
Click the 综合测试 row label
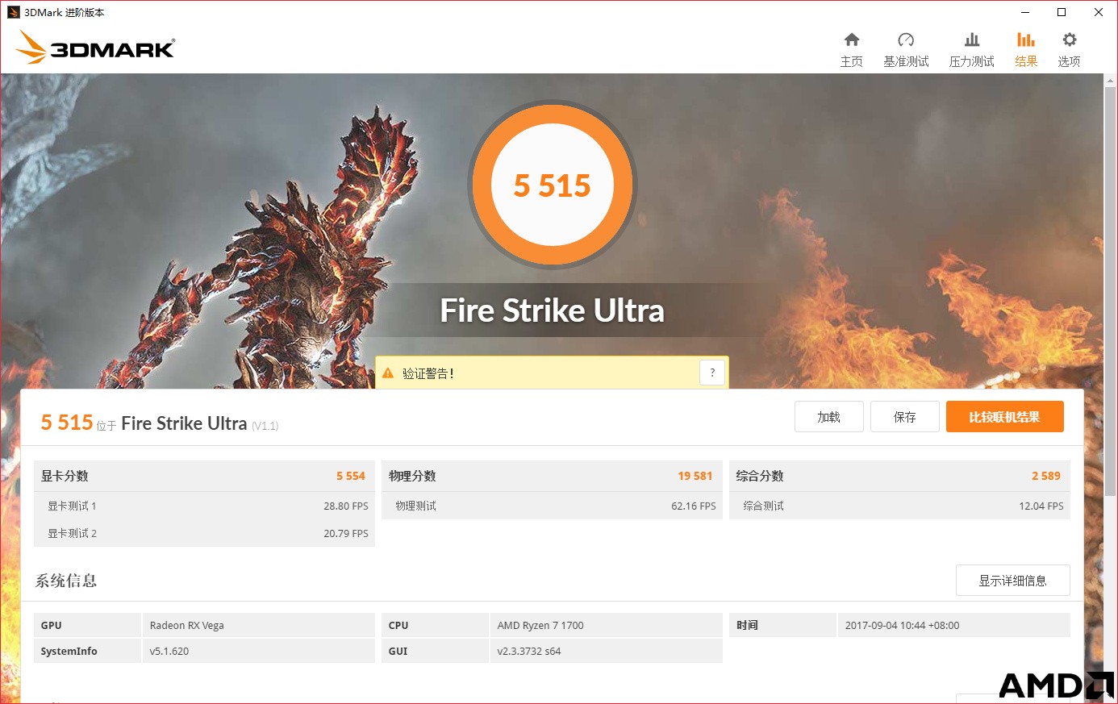763,506
